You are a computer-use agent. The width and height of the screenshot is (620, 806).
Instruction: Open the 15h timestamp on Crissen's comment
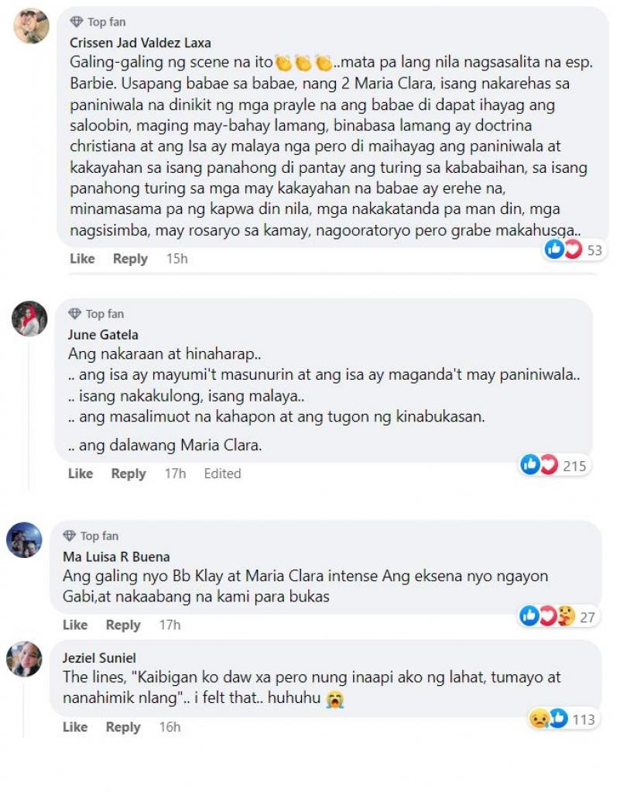tap(177, 259)
